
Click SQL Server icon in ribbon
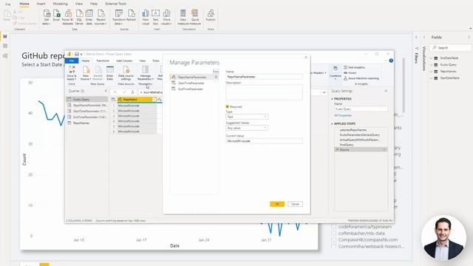point(79,17)
